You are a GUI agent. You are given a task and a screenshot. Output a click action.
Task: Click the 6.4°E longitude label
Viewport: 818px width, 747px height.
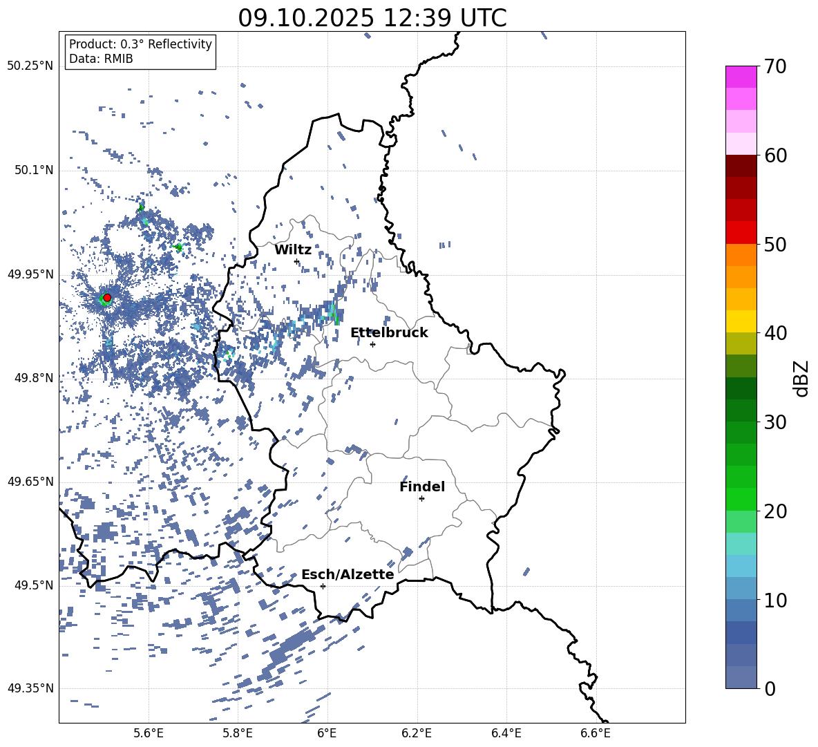[x=506, y=734]
